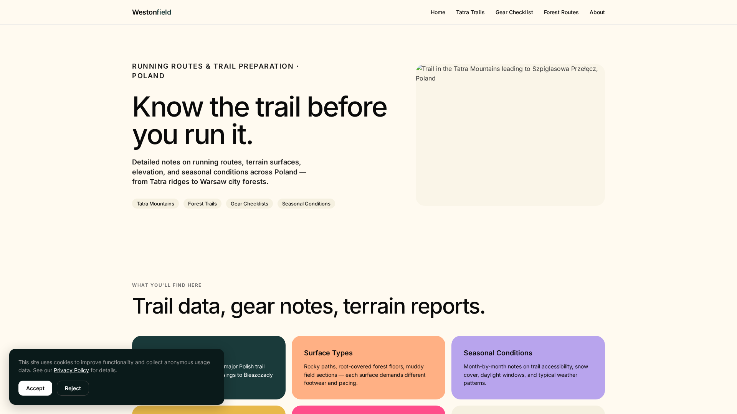Open the About page
737x414 pixels.
[597, 12]
